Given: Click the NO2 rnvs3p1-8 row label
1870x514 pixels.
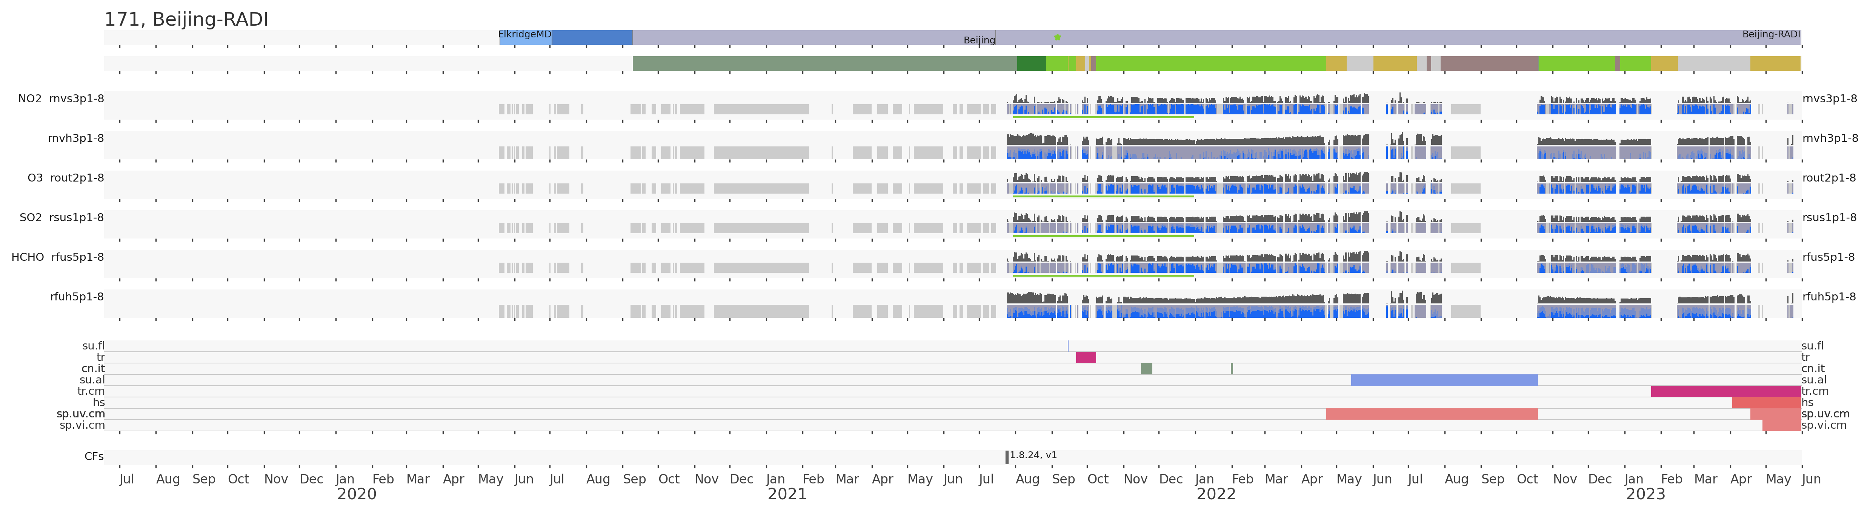Looking at the screenshot, I should 61,99.
